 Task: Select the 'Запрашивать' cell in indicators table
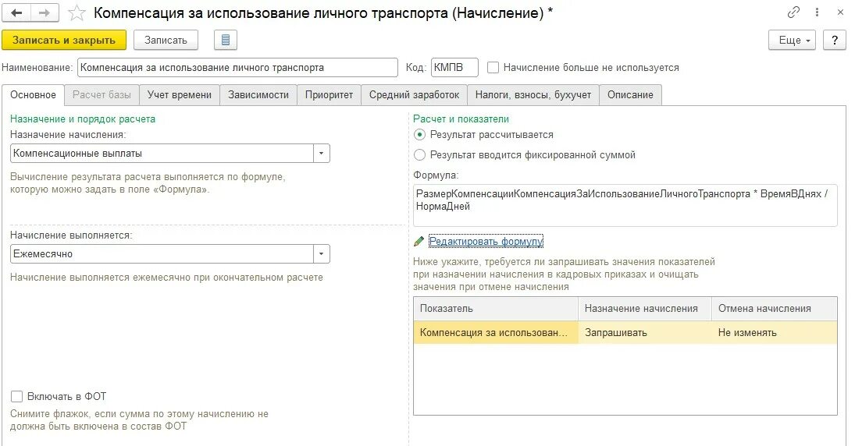click(x=644, y=333)
